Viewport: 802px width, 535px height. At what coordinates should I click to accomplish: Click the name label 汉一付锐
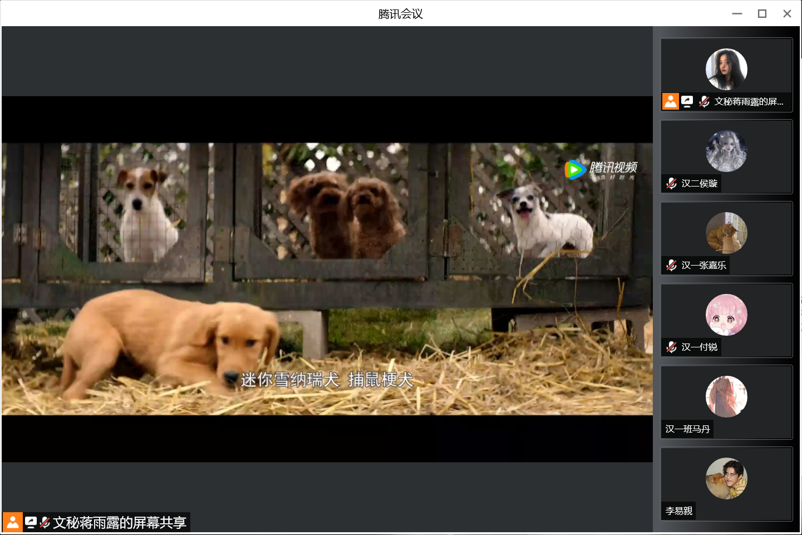pyautogui.click(x=700, y=347)
